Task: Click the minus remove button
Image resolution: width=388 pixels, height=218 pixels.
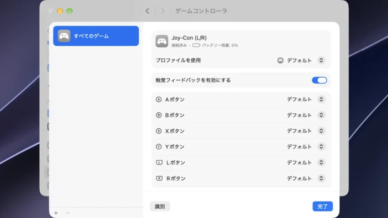Action: [x=68, y=213]
